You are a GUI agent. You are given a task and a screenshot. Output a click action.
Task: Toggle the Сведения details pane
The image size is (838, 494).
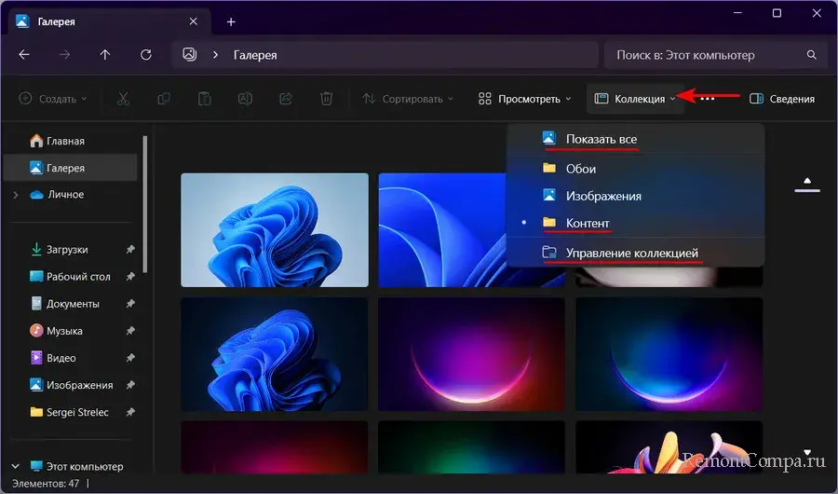coord(782,98)
